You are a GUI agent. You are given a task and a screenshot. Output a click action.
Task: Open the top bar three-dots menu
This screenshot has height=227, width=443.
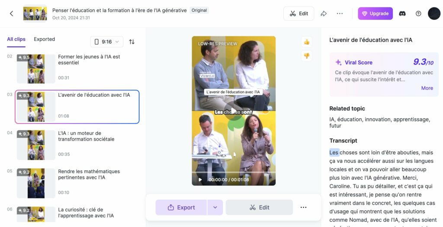pyautogui.click(x=340, y=13)
